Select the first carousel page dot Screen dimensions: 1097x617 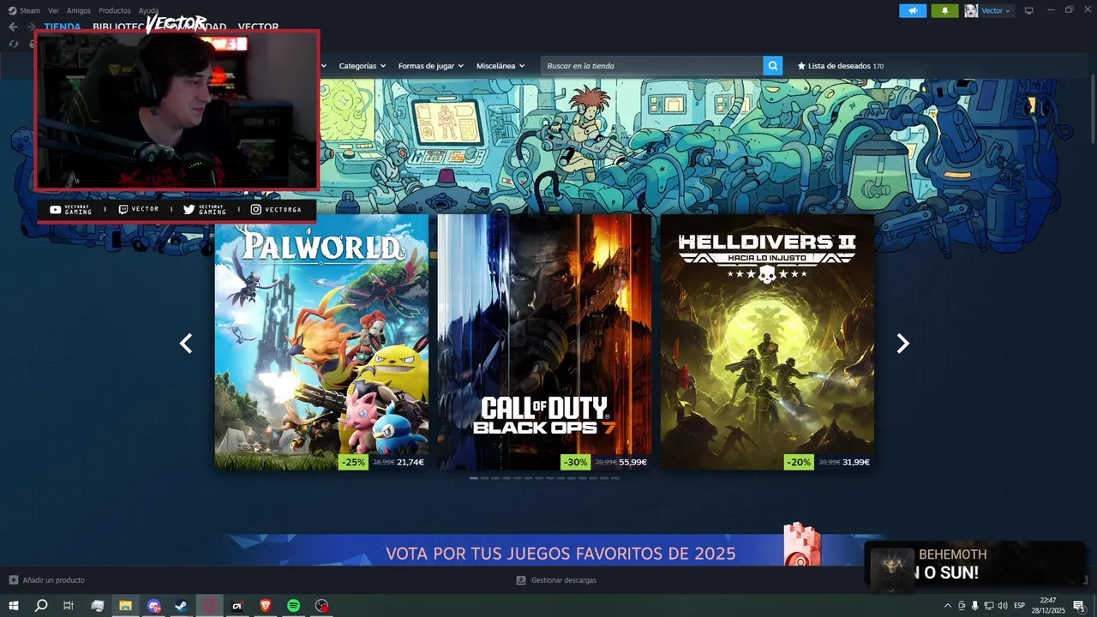click(474, 478)
